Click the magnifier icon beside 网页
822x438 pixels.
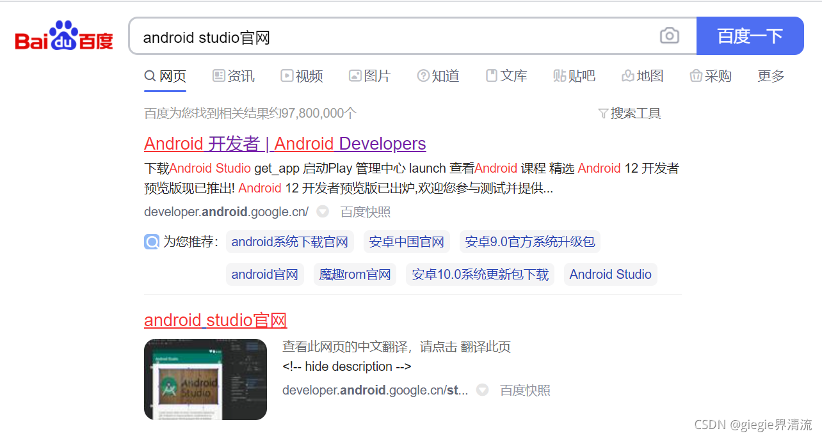150,76
